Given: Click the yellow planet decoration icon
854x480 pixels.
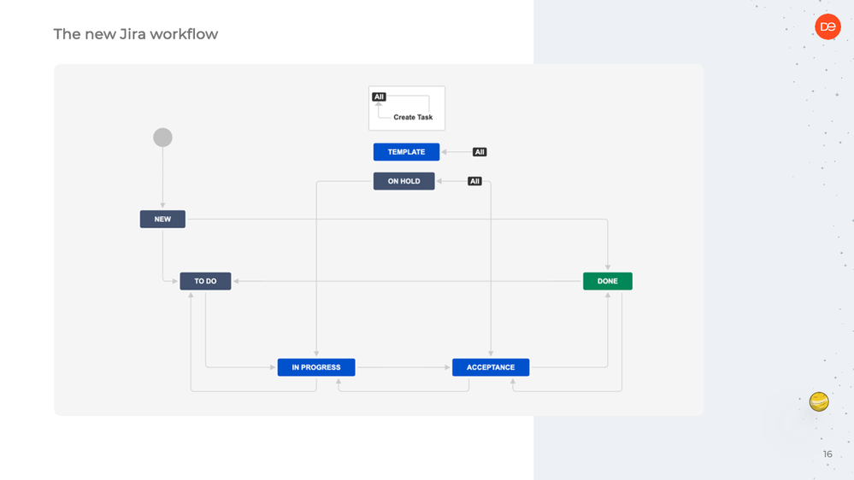Looking at the screenshot, I should coord(819,401).
